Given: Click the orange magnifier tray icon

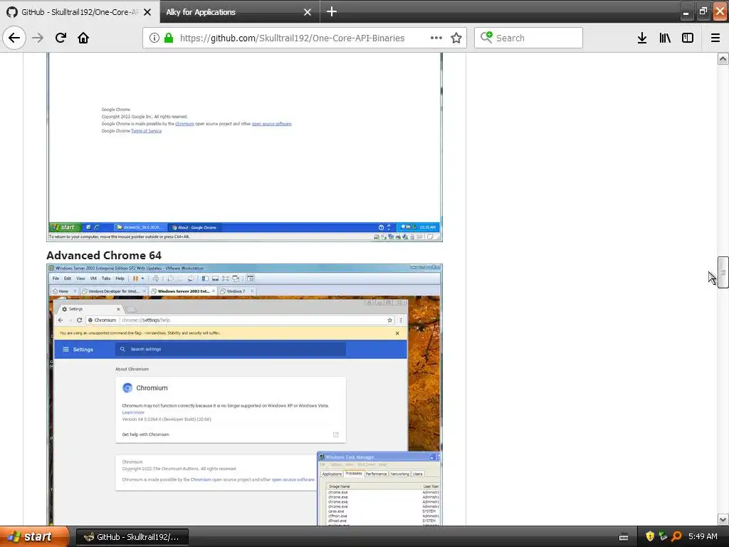Looking at the screenshot, I should pyautogui.click(x=676, y=536).
